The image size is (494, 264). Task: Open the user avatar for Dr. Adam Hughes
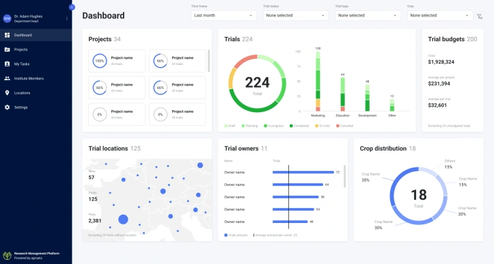7,18
